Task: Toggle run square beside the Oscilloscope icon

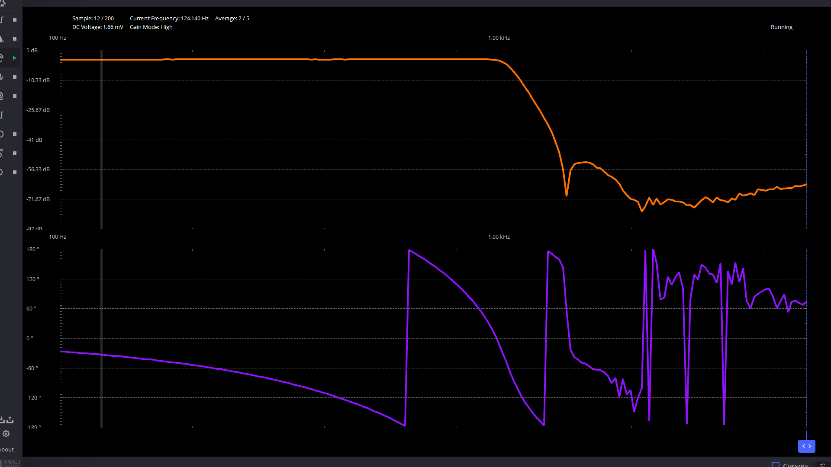Action: [x=15, y=20]
